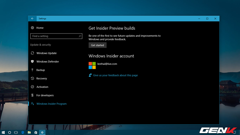Select the Get Insider Preview builds heading
Screen dimensions: 240x135
coord(112,28)
